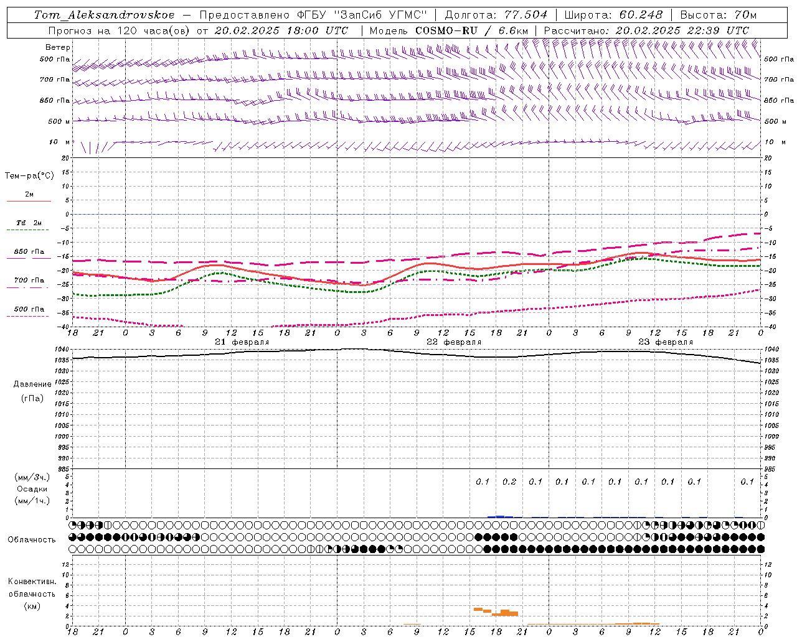
Task: Click the blue precipitation bar in the Осадки panel
Action: tap(500, 516)
